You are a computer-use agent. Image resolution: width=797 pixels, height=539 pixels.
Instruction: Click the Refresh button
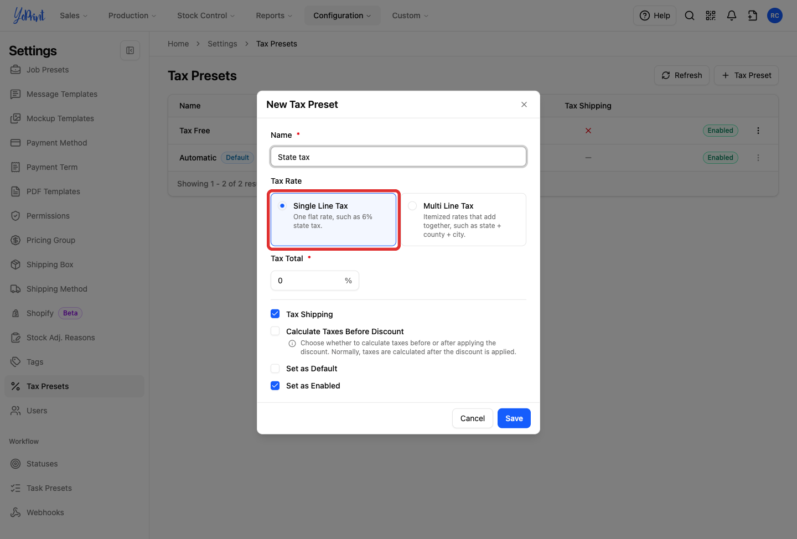(x=682, y=75)
